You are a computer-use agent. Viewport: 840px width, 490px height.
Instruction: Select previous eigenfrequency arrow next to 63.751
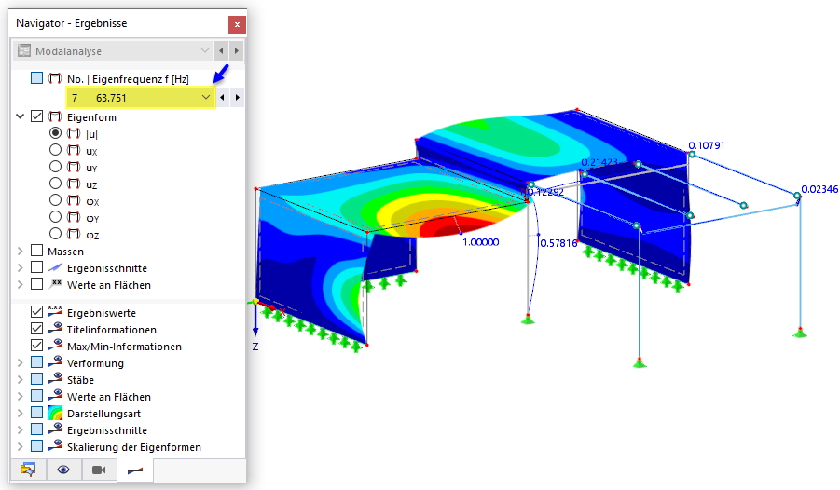[x=222, y=98]
